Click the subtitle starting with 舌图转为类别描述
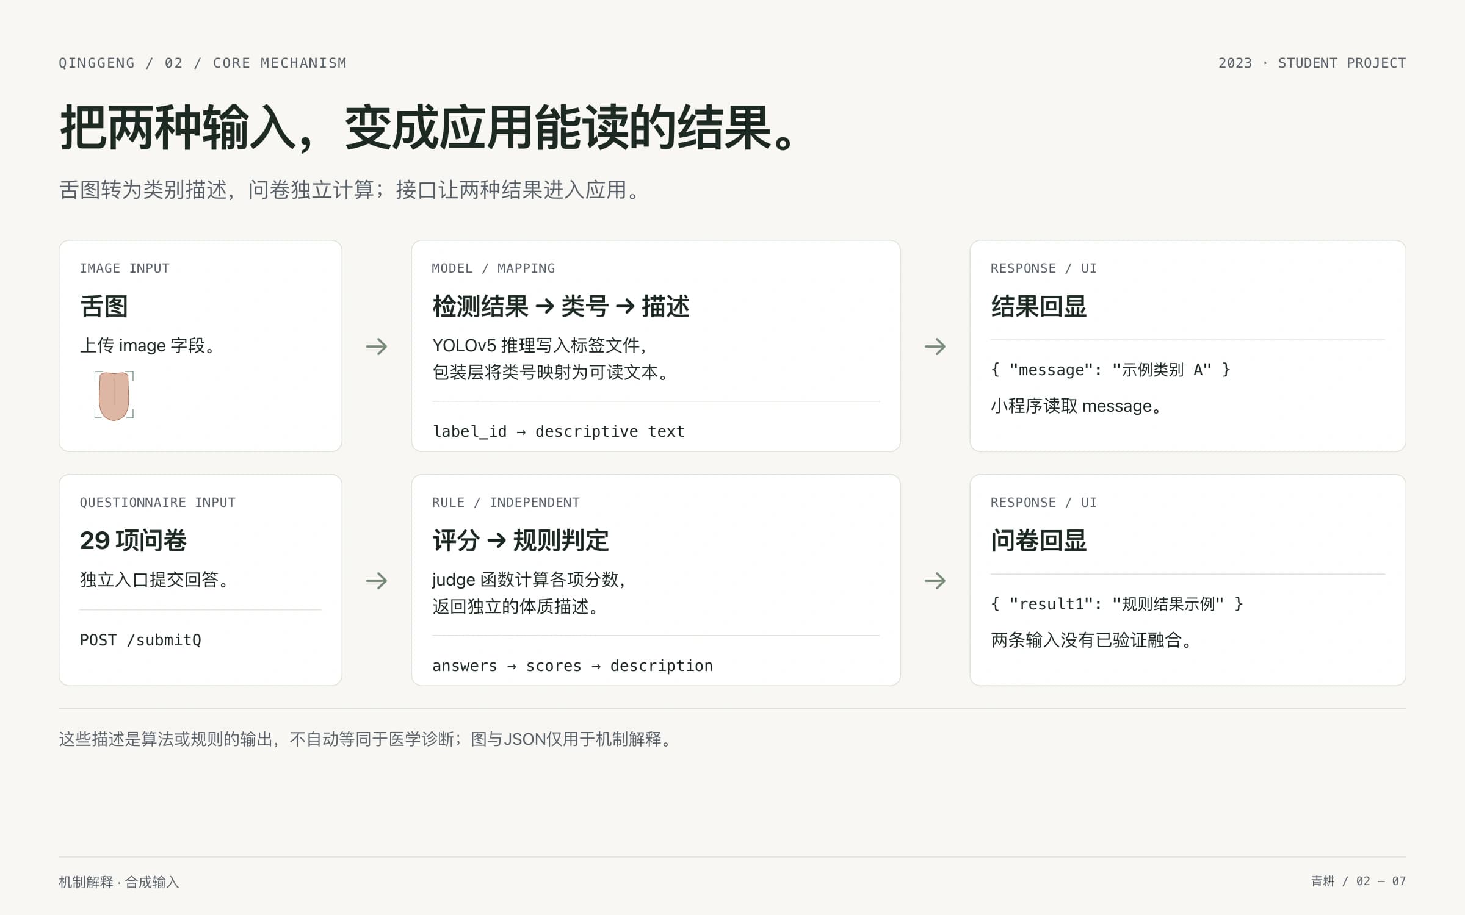Viewport: 1465px width, 915px height. click(x=350, y=190)
